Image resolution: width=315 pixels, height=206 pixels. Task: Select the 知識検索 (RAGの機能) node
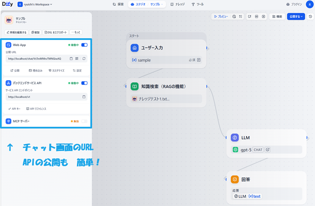166,92
